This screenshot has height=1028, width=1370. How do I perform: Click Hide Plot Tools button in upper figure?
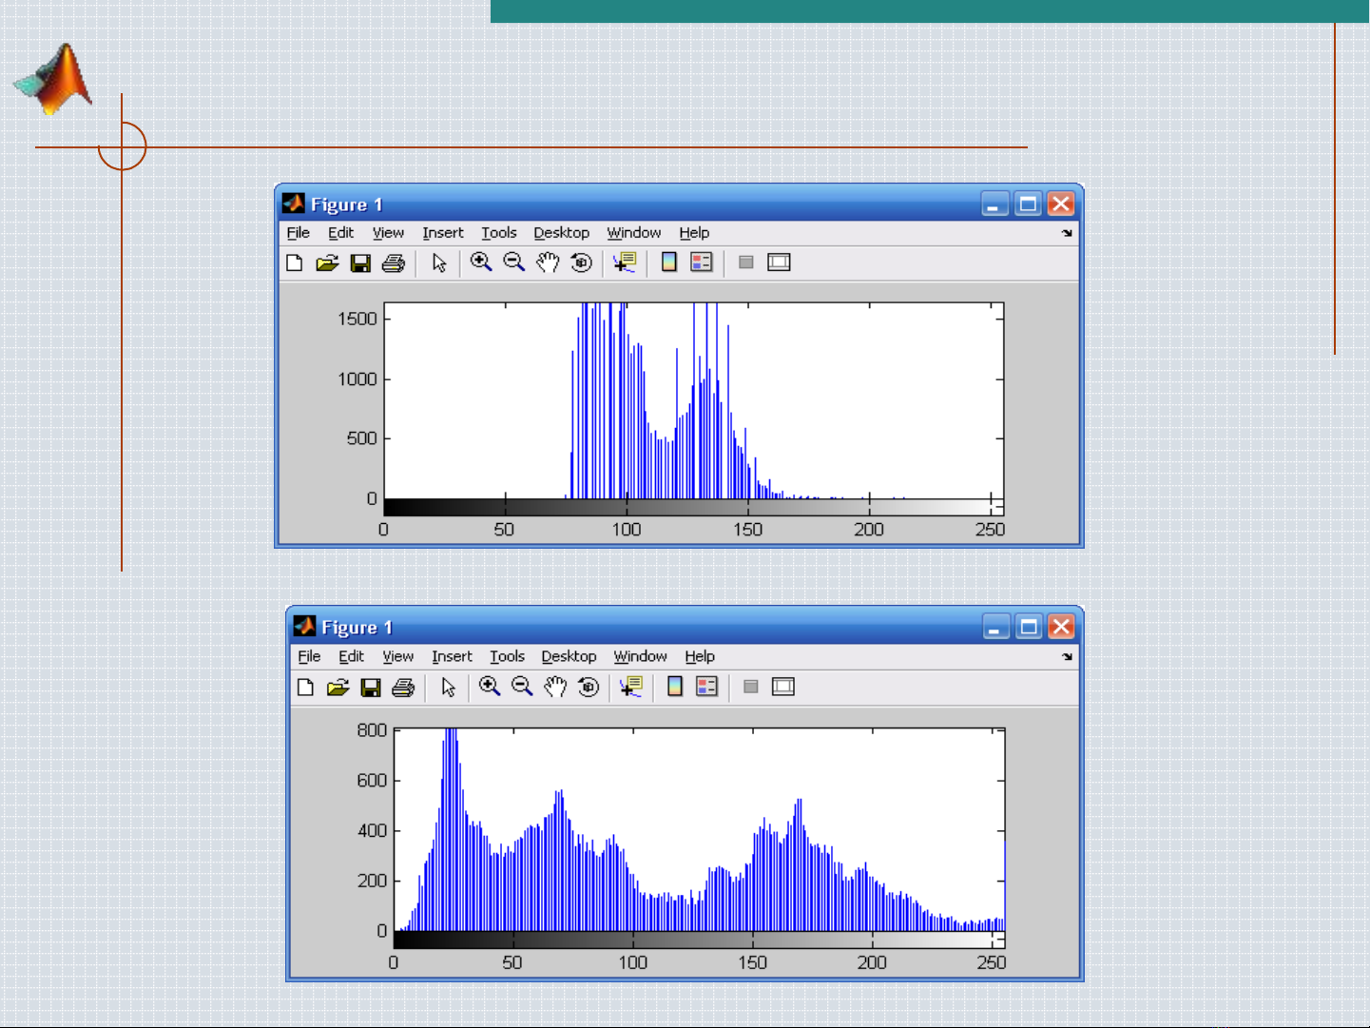746,262
